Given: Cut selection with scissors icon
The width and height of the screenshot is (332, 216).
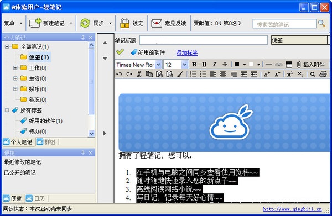Looking at the screenshot, I should point(139,74).
